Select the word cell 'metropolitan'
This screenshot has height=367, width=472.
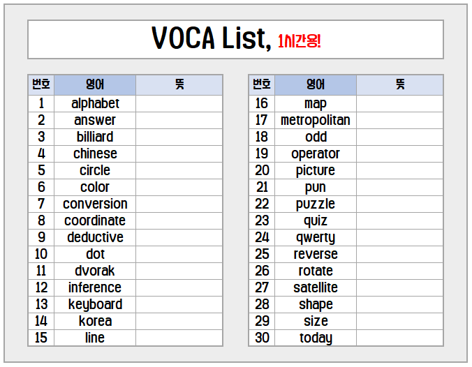pyautogui.click(x=316, y=120)
